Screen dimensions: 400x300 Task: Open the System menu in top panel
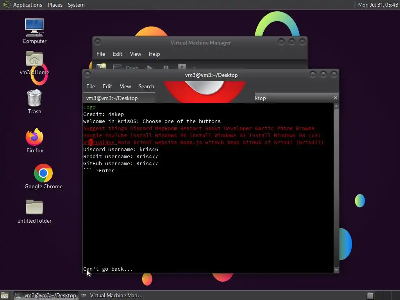[76, 5]
